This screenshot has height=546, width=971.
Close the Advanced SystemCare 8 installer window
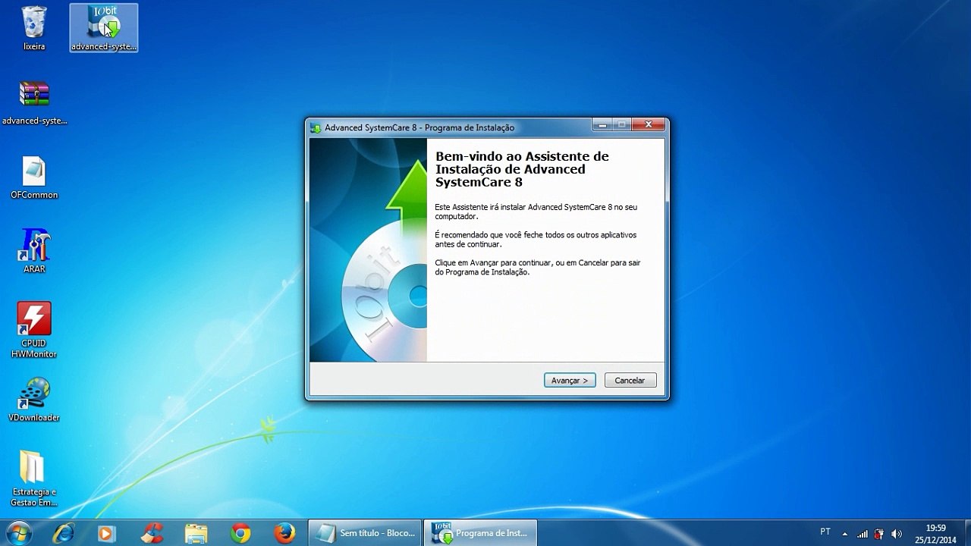tap(649, 125)
